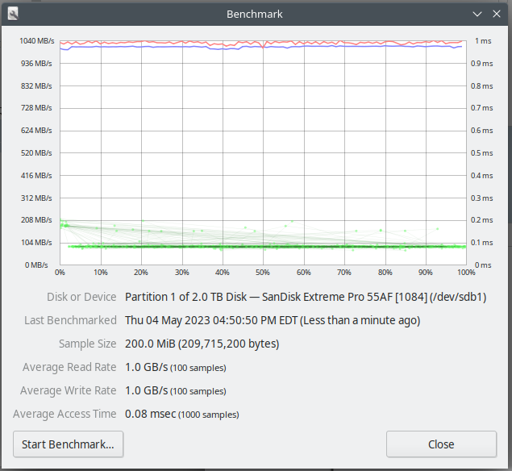Click the '1040 MB/s' axis label

[36, 41]
